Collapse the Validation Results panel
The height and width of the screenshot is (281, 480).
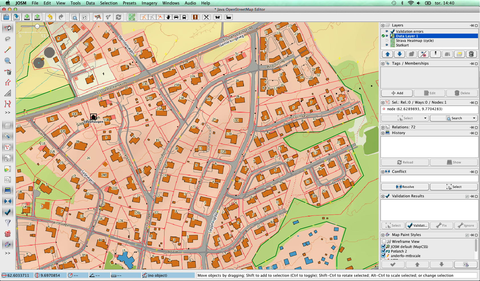[383, 196]
